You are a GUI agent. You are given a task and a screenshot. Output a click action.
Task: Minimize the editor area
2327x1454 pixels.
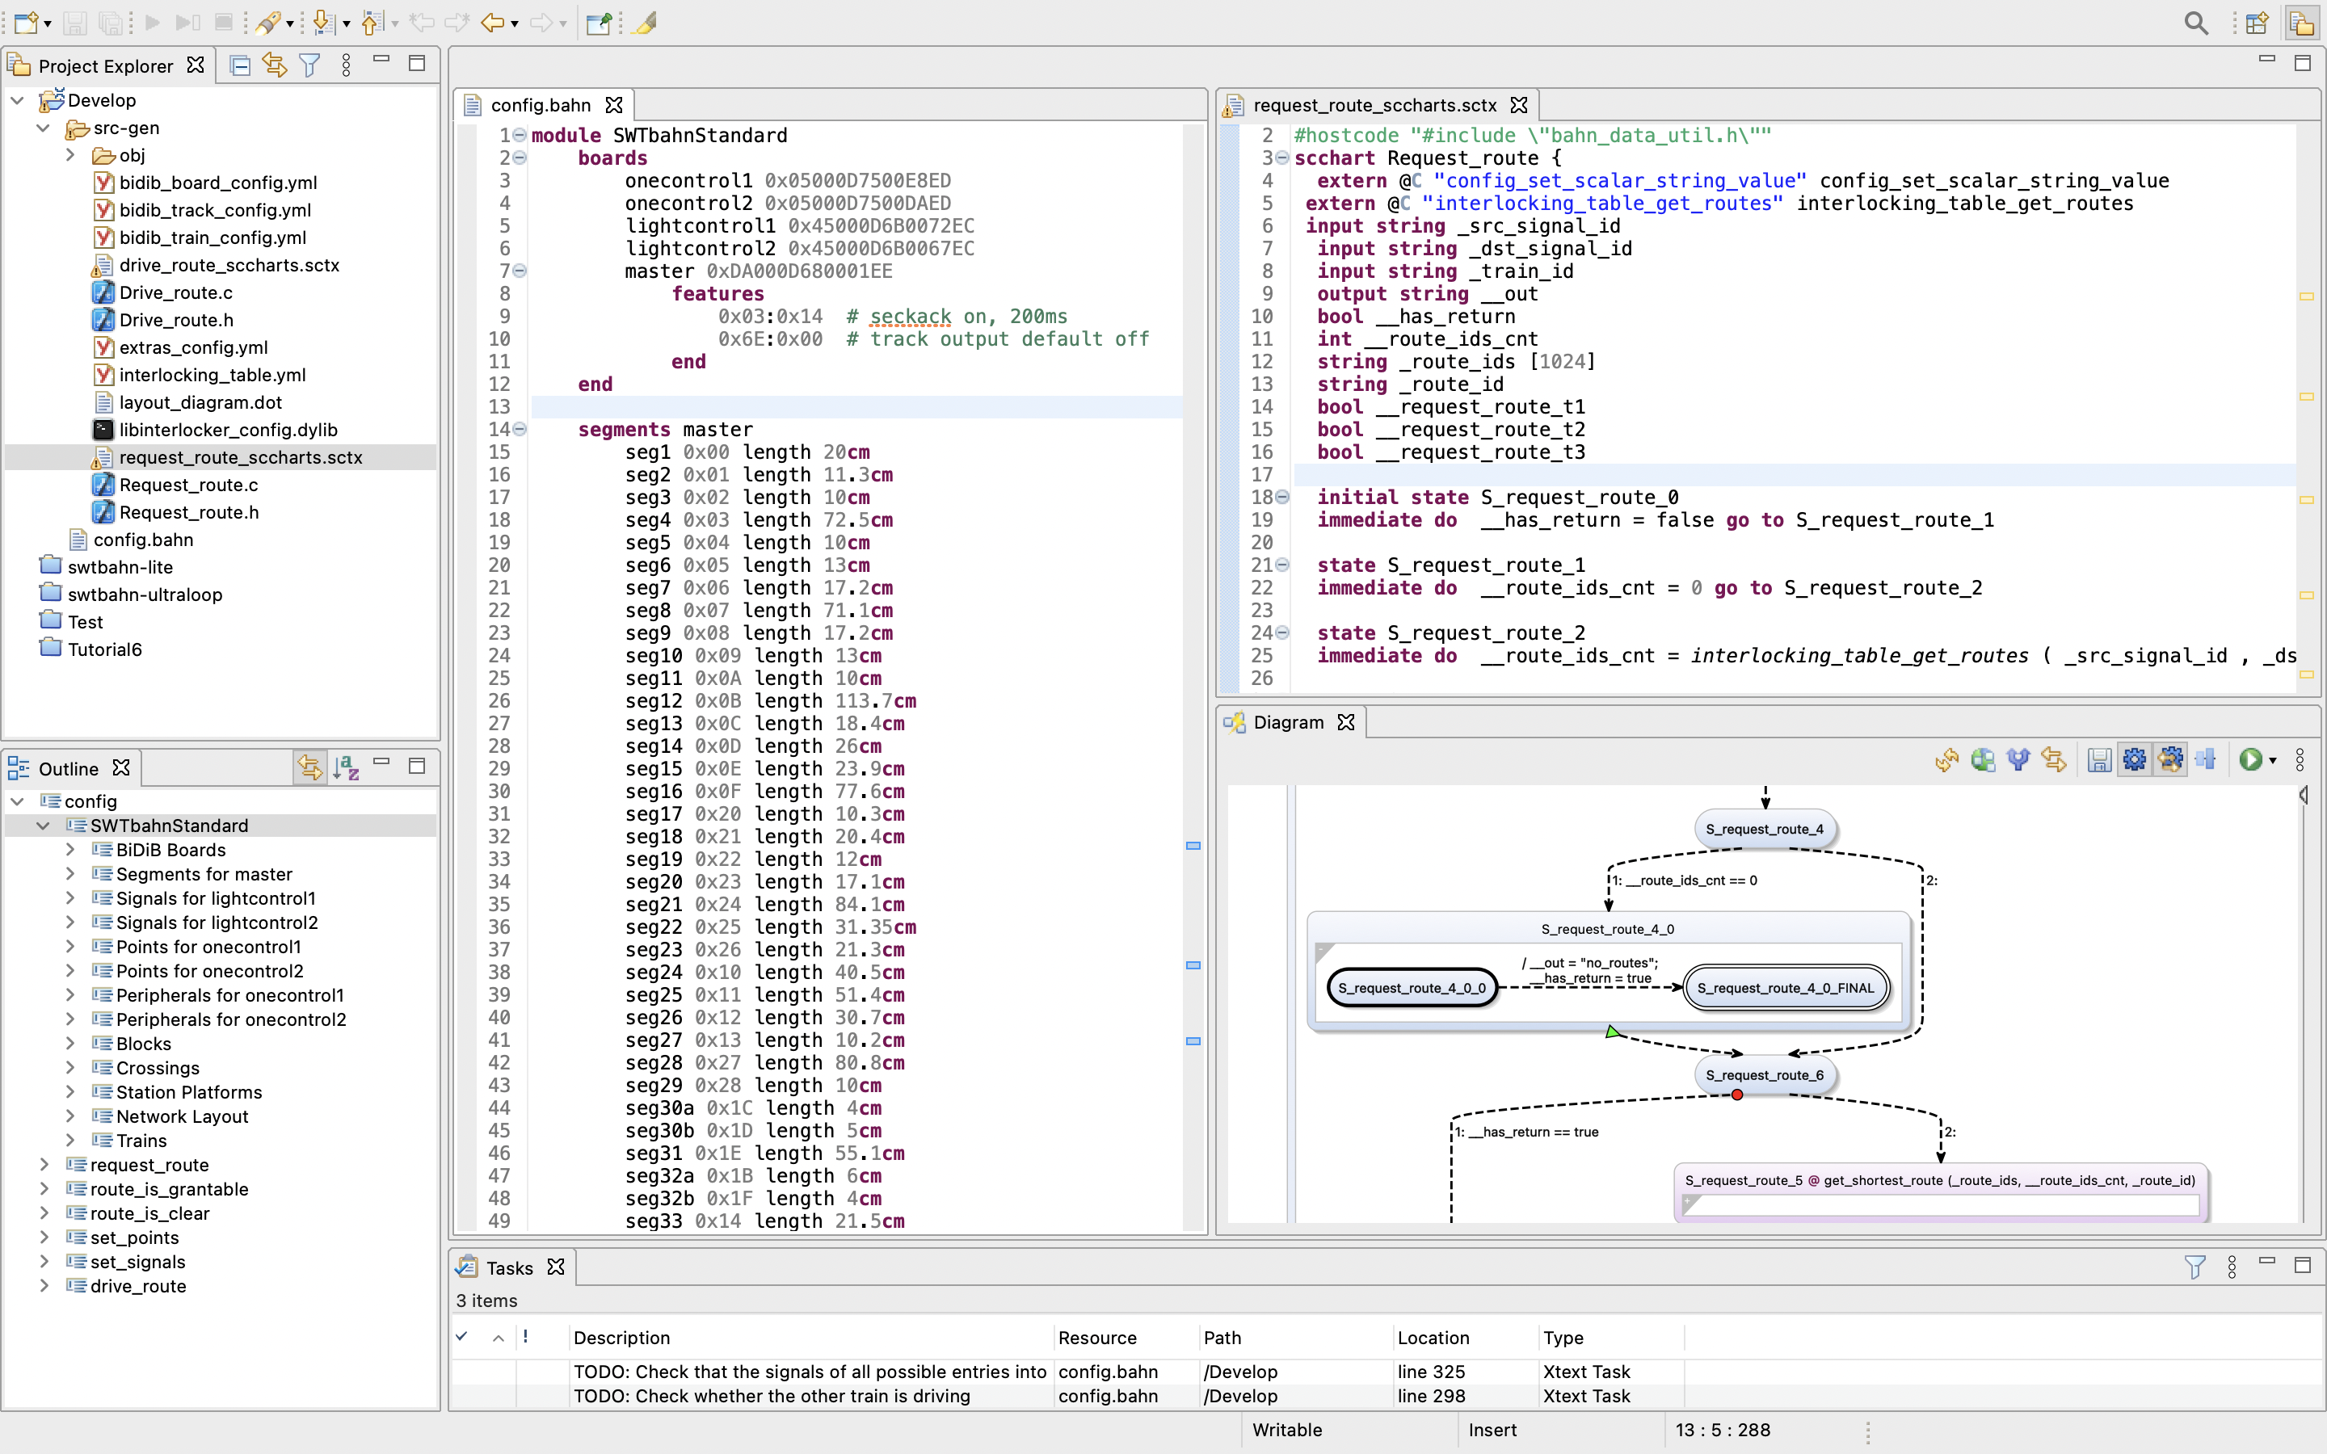pos(2266,61)
